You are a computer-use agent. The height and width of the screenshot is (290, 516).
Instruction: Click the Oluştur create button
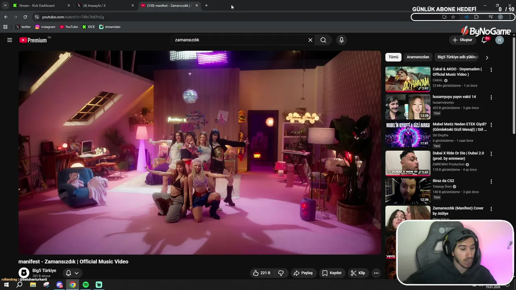[462, 40]
